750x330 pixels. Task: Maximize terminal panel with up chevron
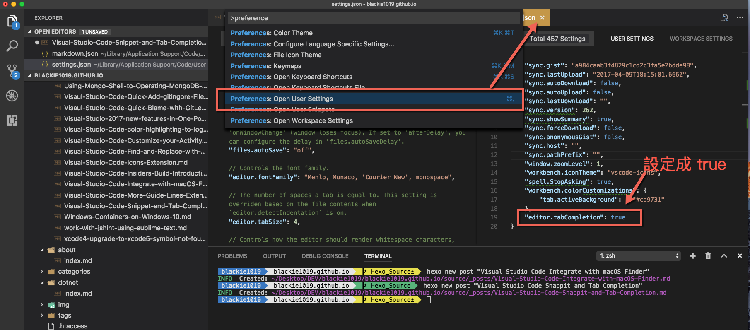tap(724, 256)
